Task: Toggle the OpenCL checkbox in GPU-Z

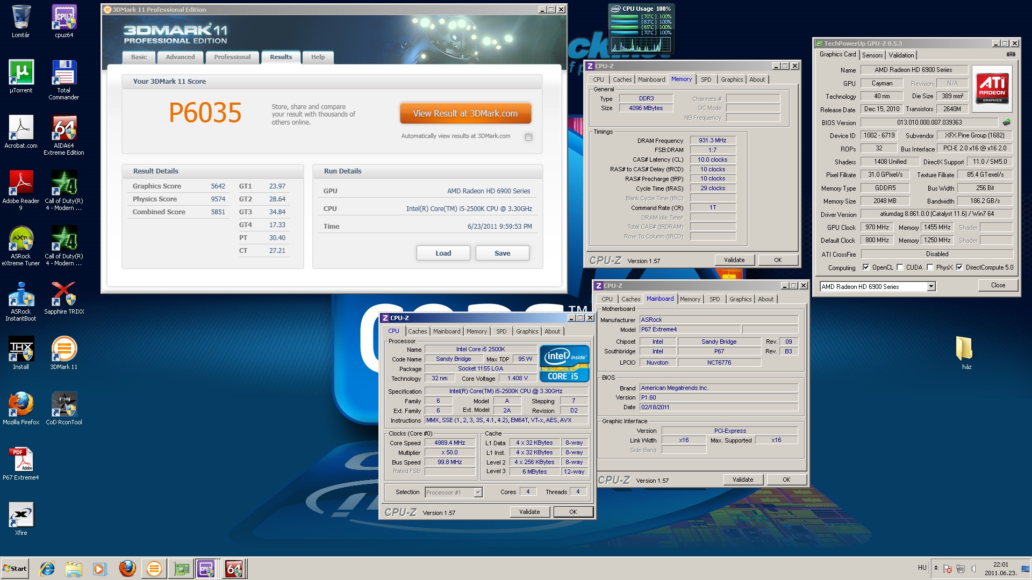Action: 866,267
